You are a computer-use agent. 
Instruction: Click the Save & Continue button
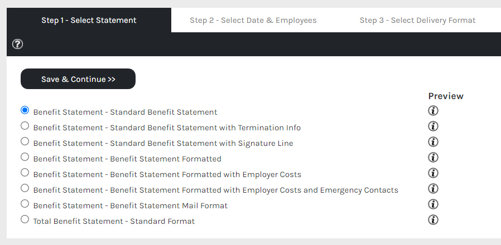(x=78, y=79)
